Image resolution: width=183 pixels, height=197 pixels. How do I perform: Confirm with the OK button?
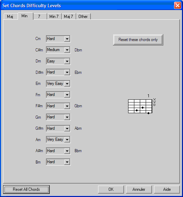111,189
